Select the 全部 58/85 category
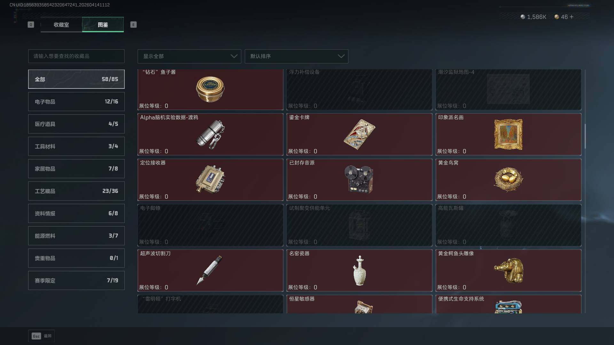Screen dimensions: 614x345 click(x=76, y=79)
